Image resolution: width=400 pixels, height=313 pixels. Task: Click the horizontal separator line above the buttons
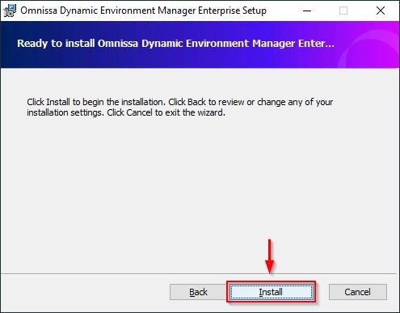200,274
